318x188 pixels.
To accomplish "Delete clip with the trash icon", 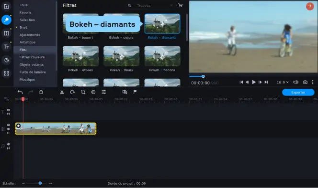I will tap(41, 92).
